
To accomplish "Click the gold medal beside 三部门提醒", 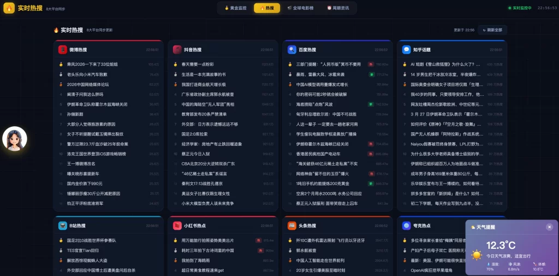I will 290,64.
